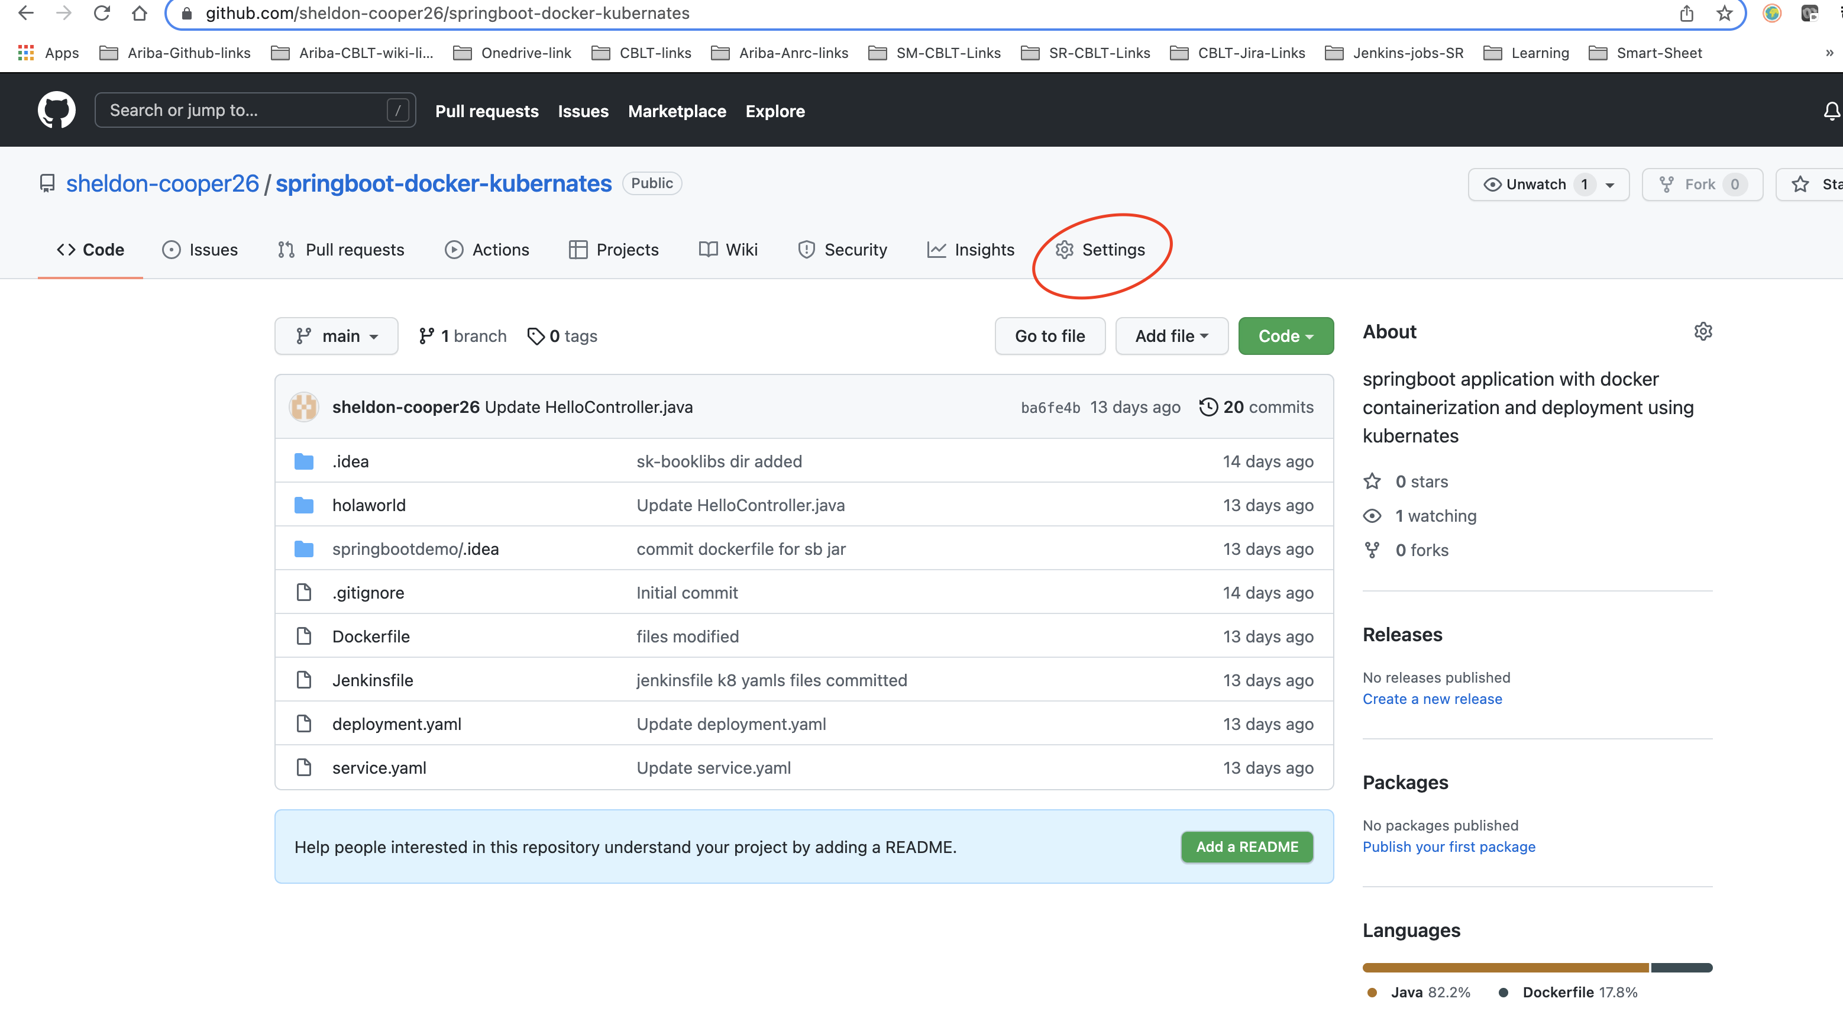
Task: Open the Security tab
Action: pos(842,250)
